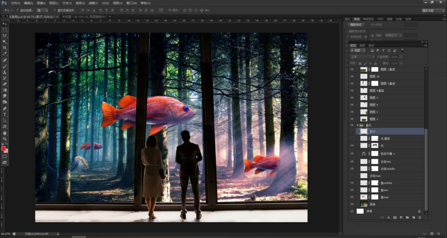The width and height of the screenshot is (447, 238).
Task: Select the 鱼middle layer mask thumbnail
Action: pyautogui.click(x=375, y=183)
